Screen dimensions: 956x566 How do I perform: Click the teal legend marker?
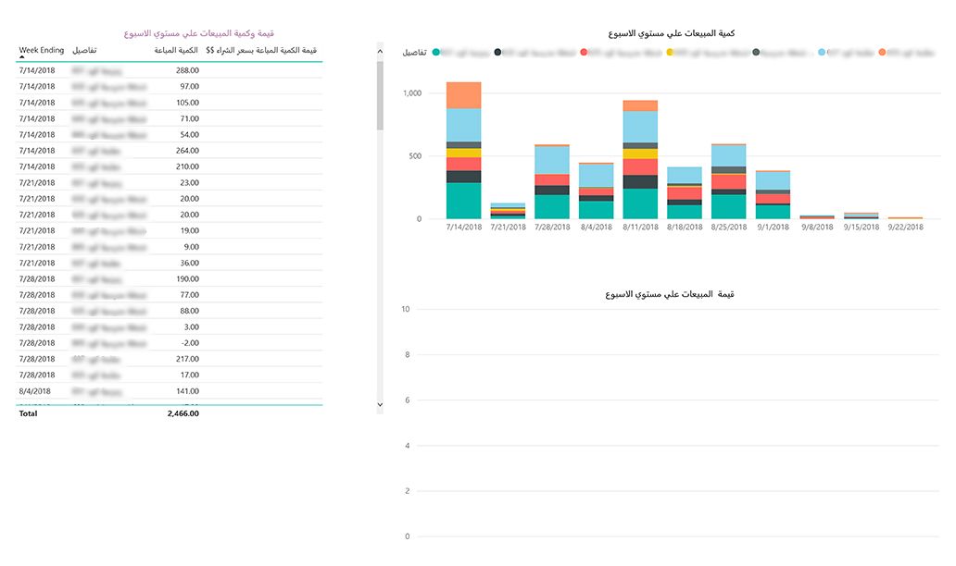click(435, 54)
